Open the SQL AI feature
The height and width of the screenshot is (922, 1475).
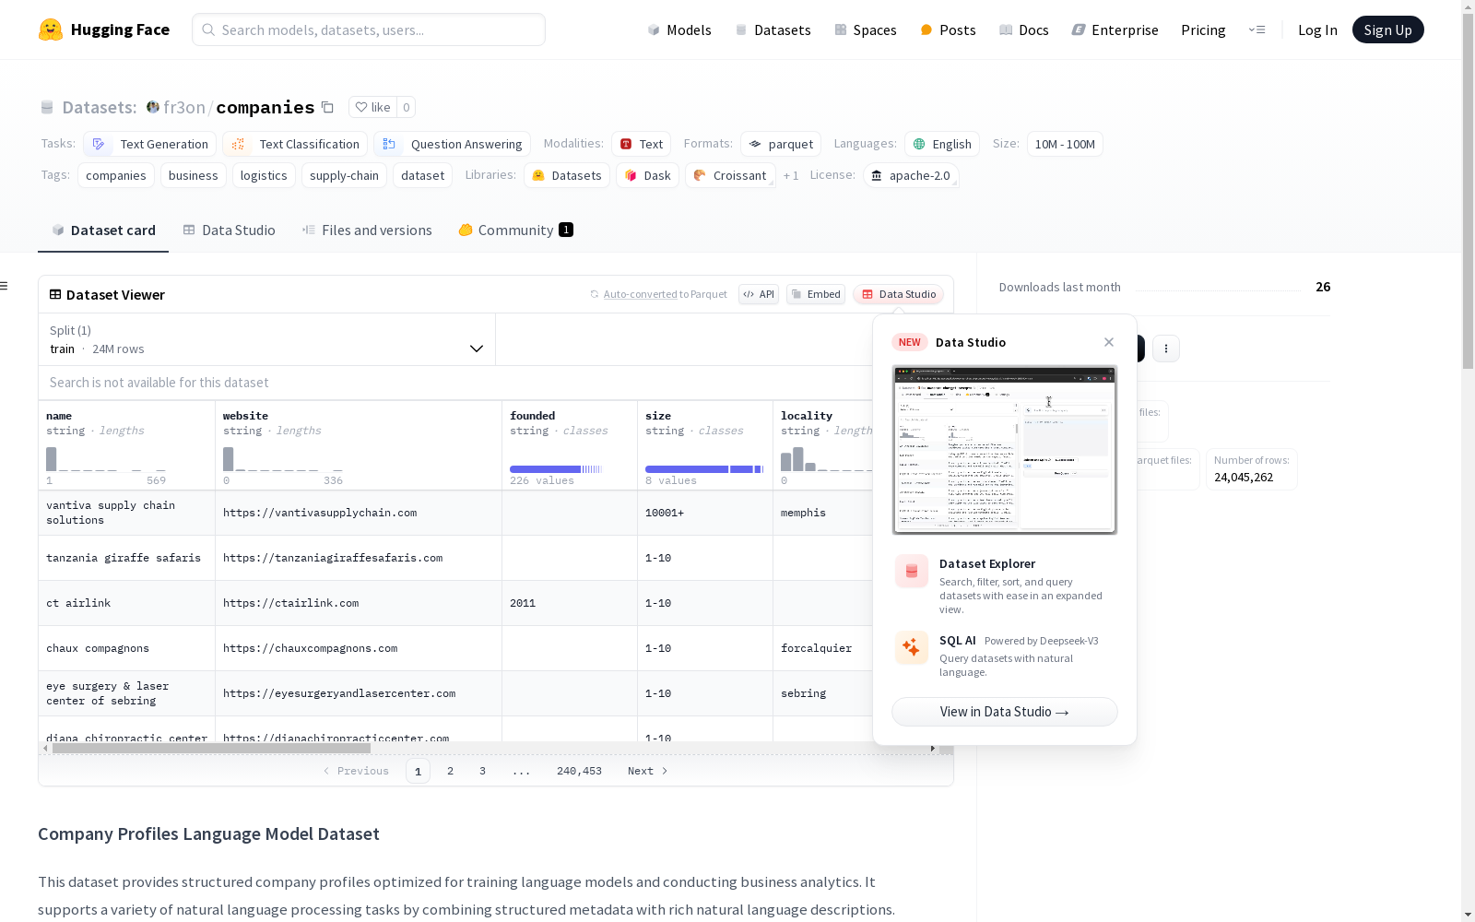(1005, 656)
